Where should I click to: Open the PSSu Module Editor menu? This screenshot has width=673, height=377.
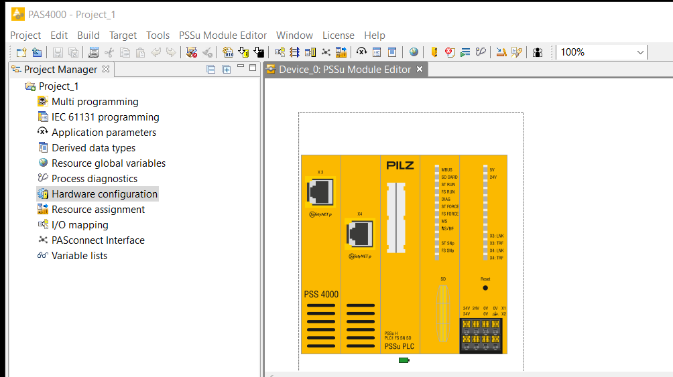click(x=223, y=35)
